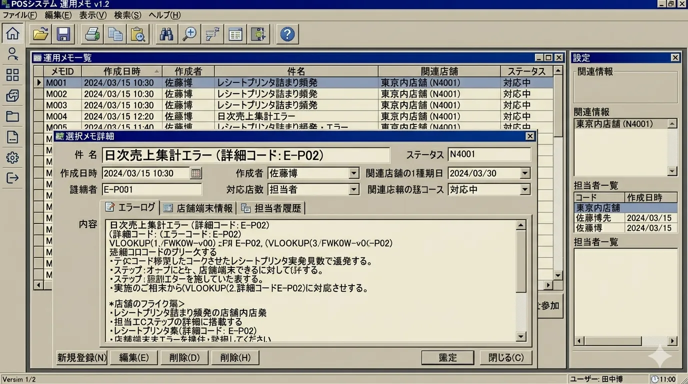
Task: Expand the 作成者 dropdown showing 佐藤博
Action: (x=354, y=173)
